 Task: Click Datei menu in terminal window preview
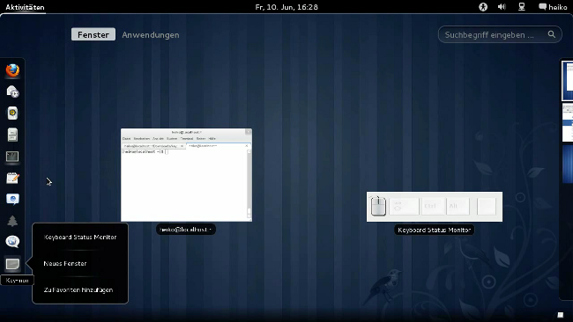pos(126,139)
